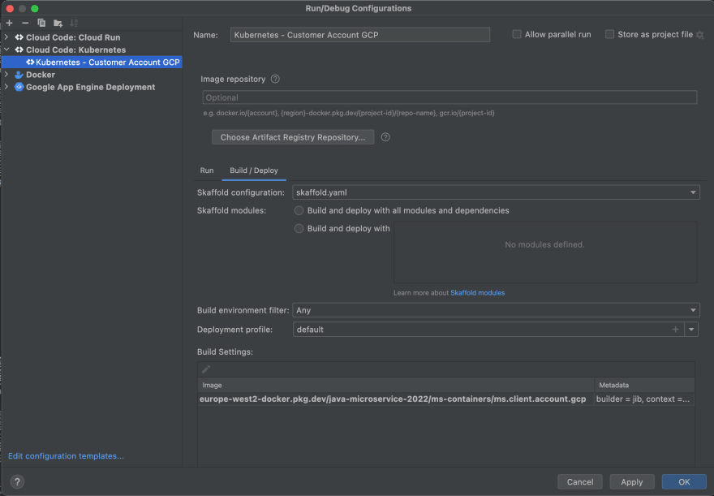The width and height of the screenshot is (714, 496).
Task: Click the Google App Engine Deployment icon
Action: pyautogui.click(x=19, y=87)
